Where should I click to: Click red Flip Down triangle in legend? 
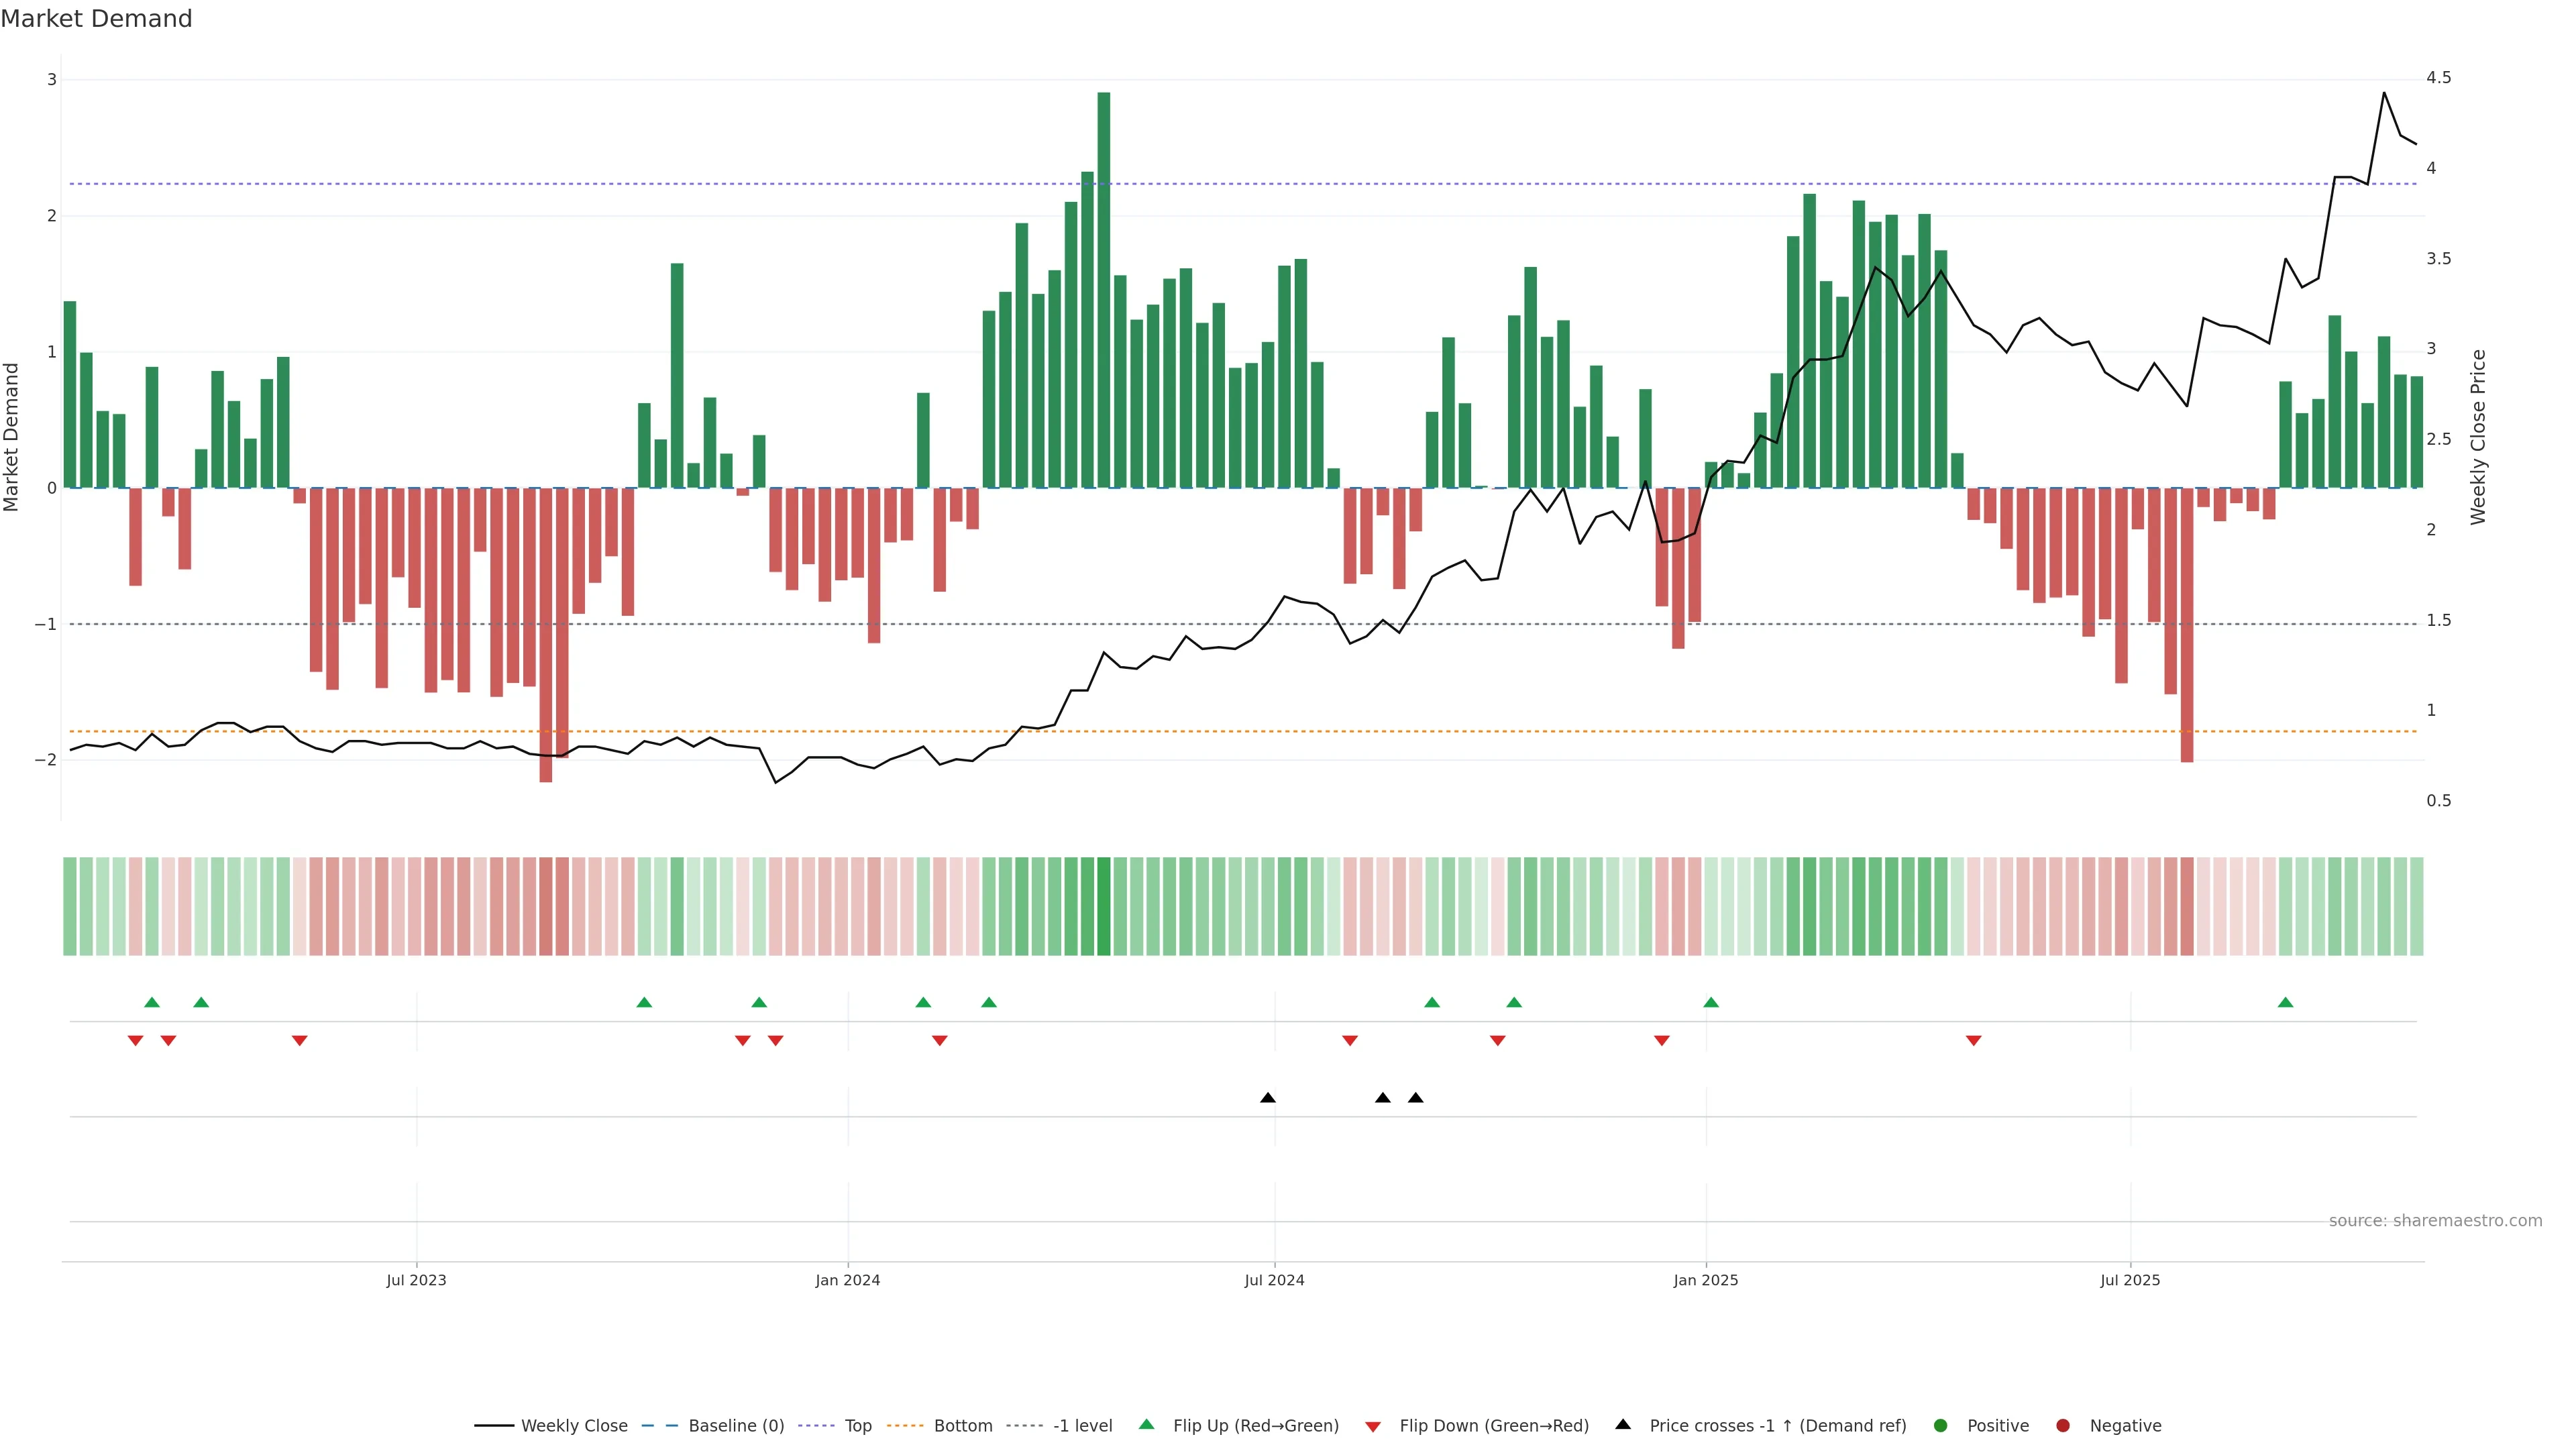pos(1373,1427)
